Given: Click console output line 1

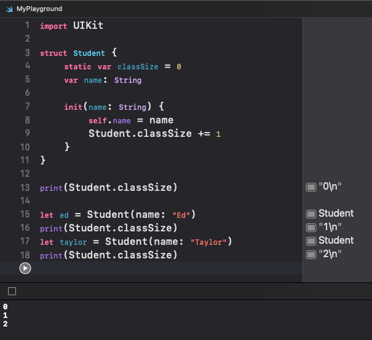Looking at the screenshot, I should [x=5, y=315].
